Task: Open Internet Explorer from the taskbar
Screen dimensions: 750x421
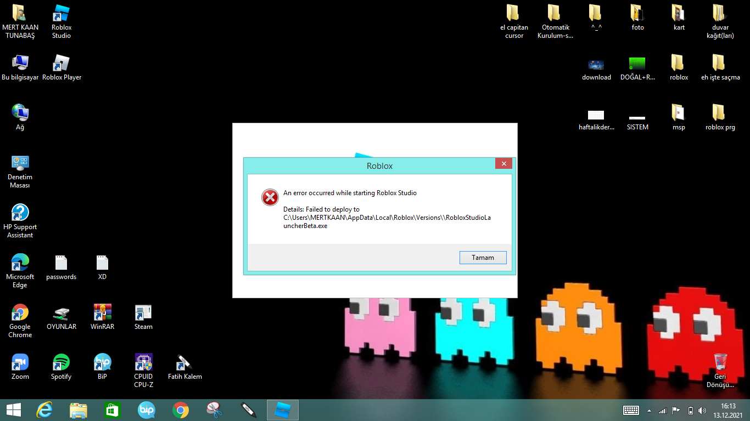Action: point(44,410)
